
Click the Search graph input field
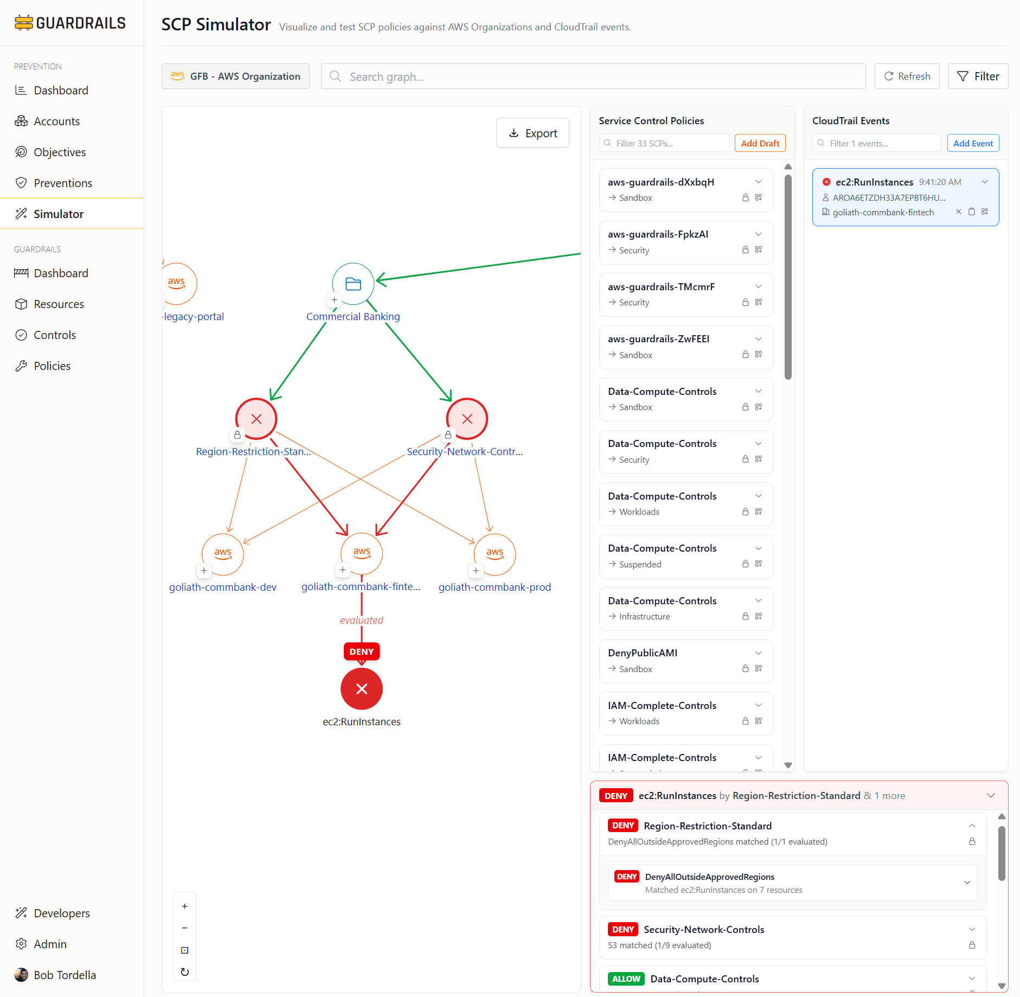(x=593, y=76)
